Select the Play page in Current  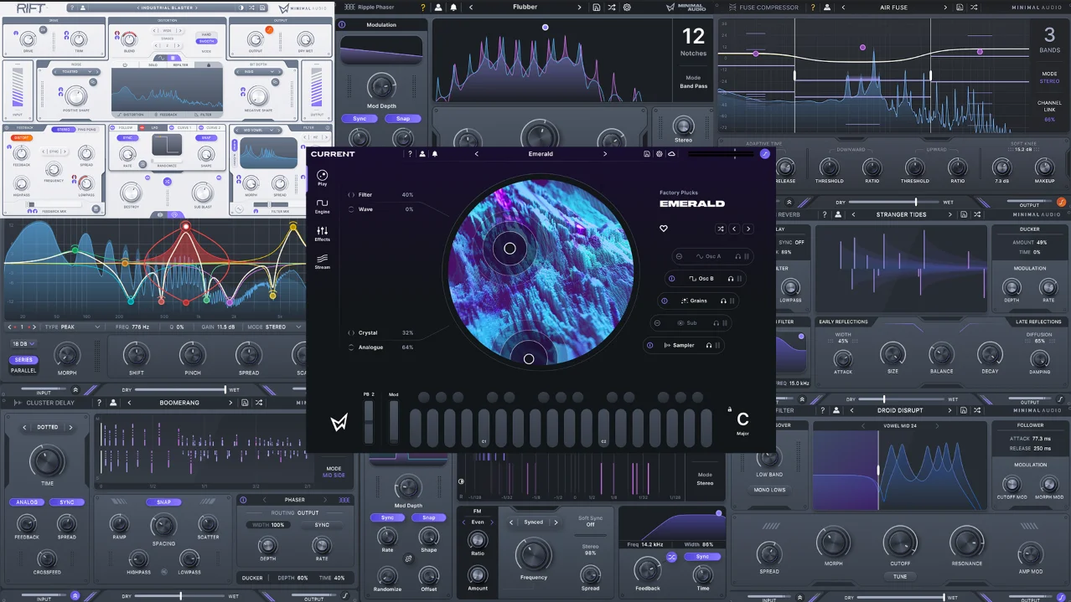[322, 178]
